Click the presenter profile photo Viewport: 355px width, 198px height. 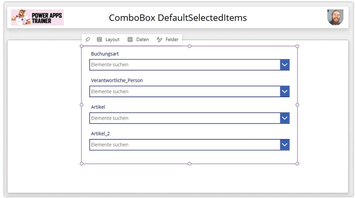(335, 17)
